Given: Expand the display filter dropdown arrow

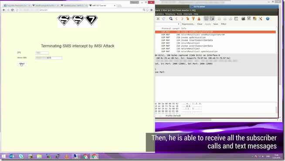Looking at the screenshot, I should (x=179, y=24).
